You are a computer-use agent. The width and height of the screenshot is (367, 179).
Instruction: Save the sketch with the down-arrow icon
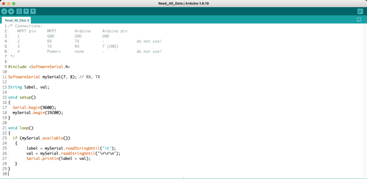point(33,11)
